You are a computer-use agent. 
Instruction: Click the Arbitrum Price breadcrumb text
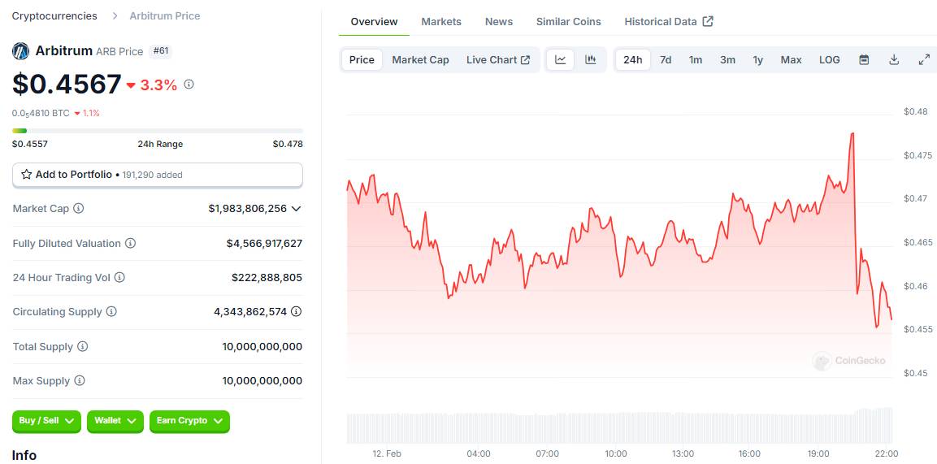click(165, 16)
